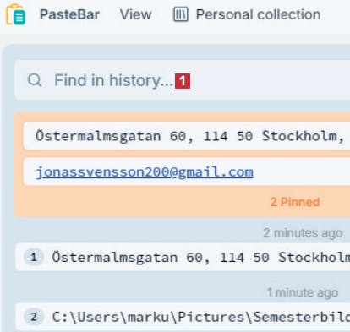Viewport: 350px width, 332px height.
Task: Select history clip Östermalmsgatan 60 address text
Action: pos(201,258)
